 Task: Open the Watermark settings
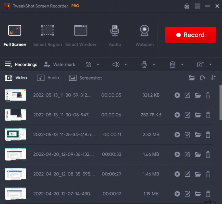click(60, 64)
